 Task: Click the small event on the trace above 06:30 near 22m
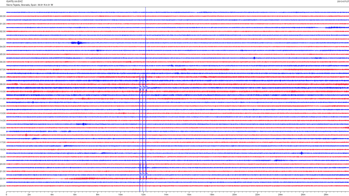point(254,58)
